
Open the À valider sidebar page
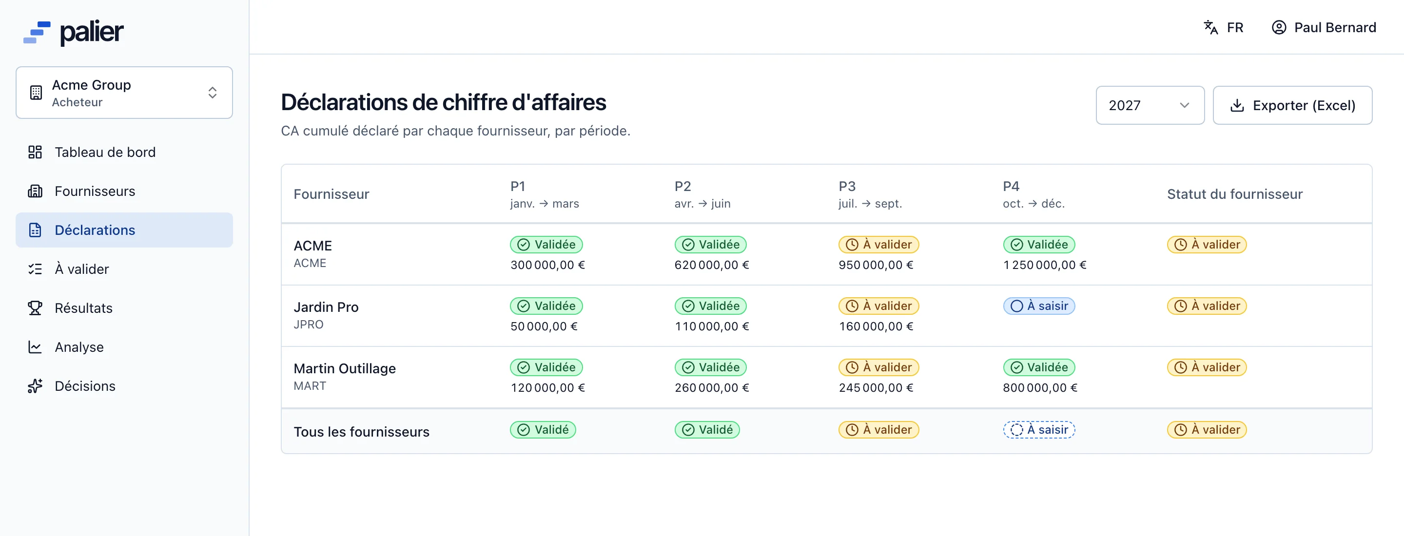click(124, 269)
